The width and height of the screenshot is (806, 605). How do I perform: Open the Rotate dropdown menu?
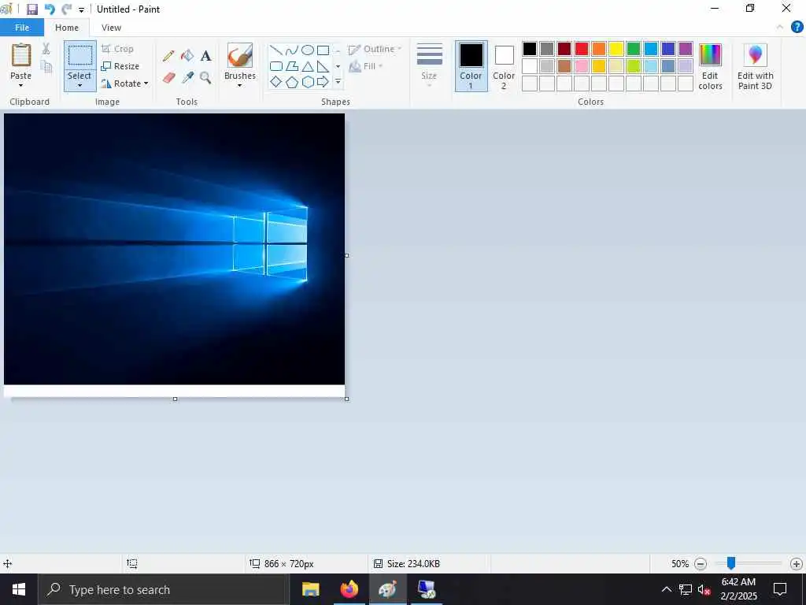(x=125, y=84)
